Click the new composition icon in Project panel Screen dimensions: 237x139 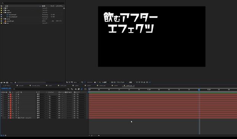7,83
